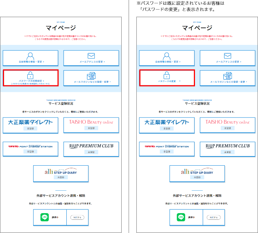The height and width of the screenshot is (233, 258).
Task: Click the green LINE icon in the left screenshot
Action: point(45,217)
